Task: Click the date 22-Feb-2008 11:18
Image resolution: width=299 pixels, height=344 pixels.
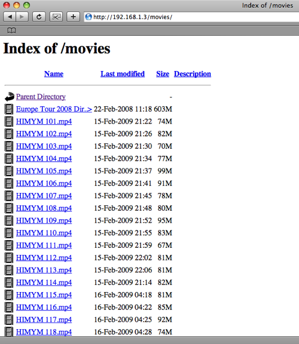Action: (x=123, y=109)
